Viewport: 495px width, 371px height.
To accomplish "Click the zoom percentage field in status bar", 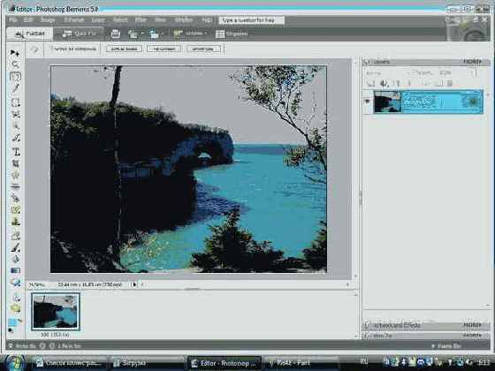I will [x=36, y=284].
